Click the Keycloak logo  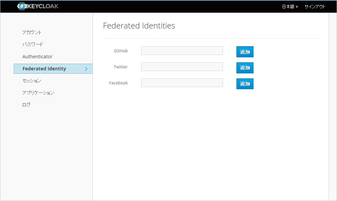(38, 6)
